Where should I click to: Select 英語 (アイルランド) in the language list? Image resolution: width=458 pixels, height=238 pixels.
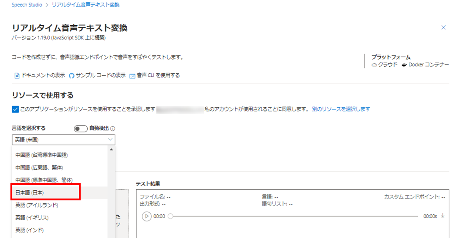click(60, 205)
